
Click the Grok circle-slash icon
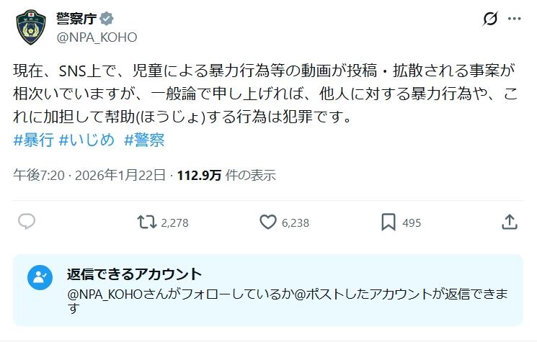click(x=490, y=19)
